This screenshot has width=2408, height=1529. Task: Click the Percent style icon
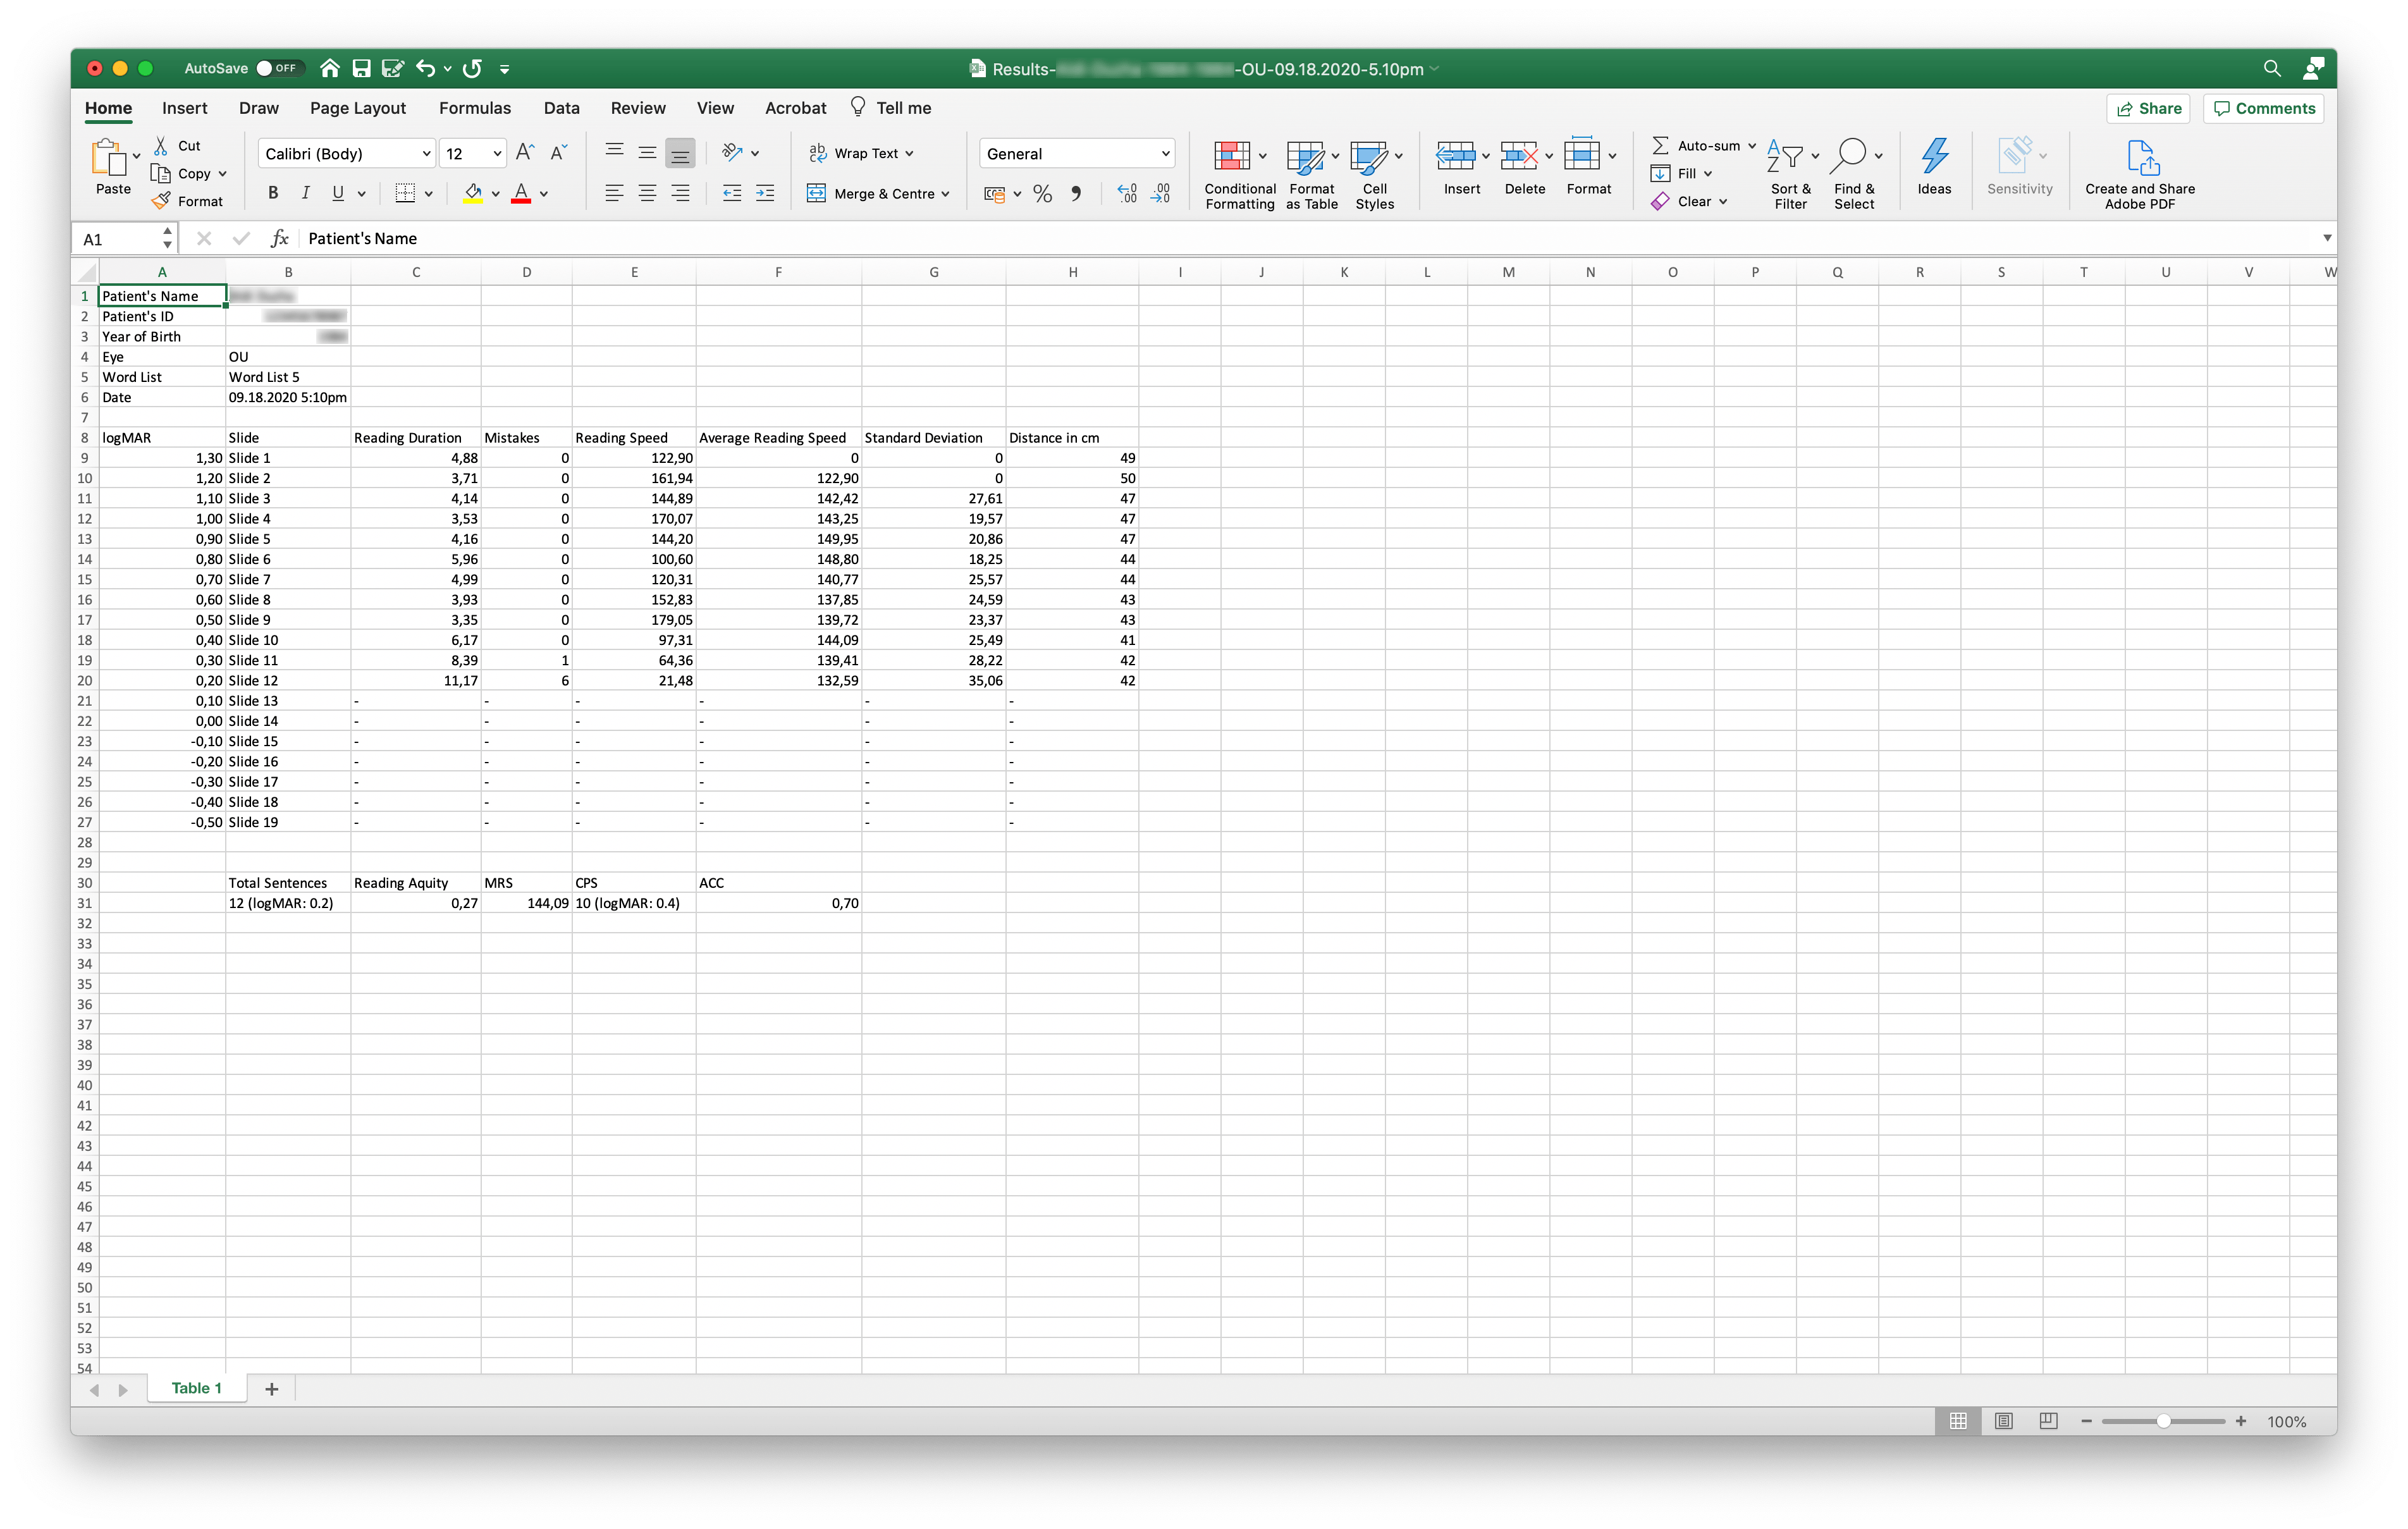tap(1042, 194)
